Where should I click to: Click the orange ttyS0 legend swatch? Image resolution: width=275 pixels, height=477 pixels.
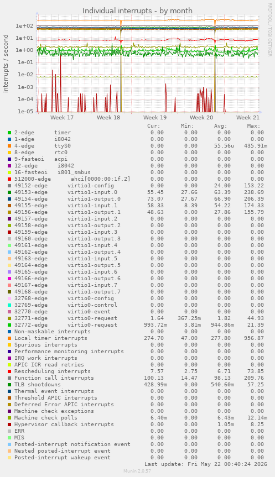coord(9,146)
